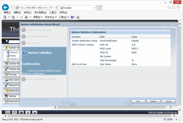Click the browser Back arrow button
The image size is (183, 123).
coord(5,8)
